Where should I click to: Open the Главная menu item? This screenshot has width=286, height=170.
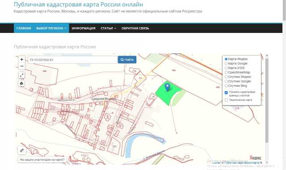coord(24,28)
